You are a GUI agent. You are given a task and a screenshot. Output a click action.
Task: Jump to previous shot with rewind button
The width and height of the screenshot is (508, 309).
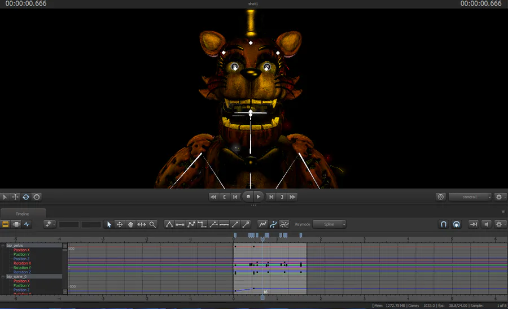click(x=213, y=197)
